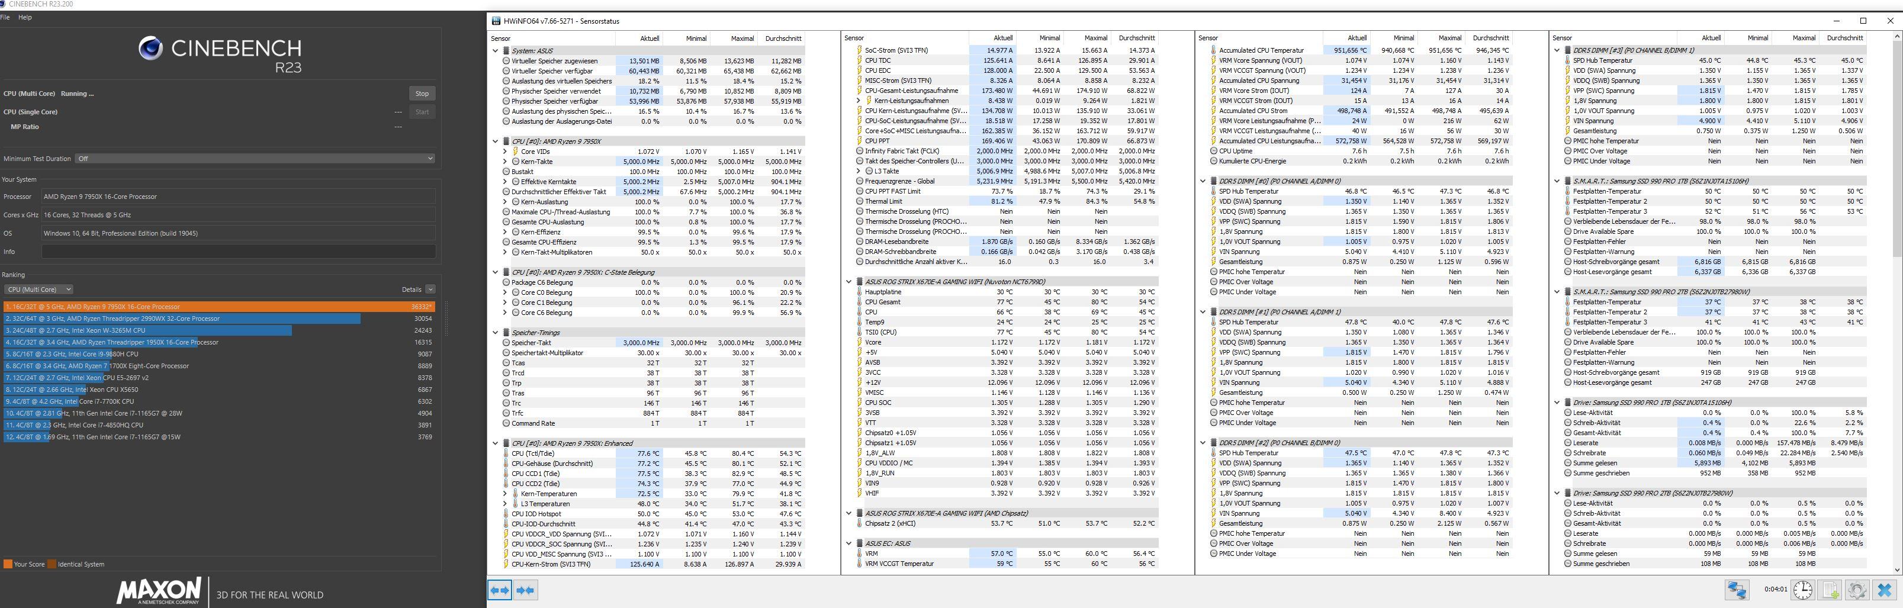1903x608 pixels.
Task: Click thermometer icon of CPU (Tctl/Tdie)
Action: [x=506, y=453]
